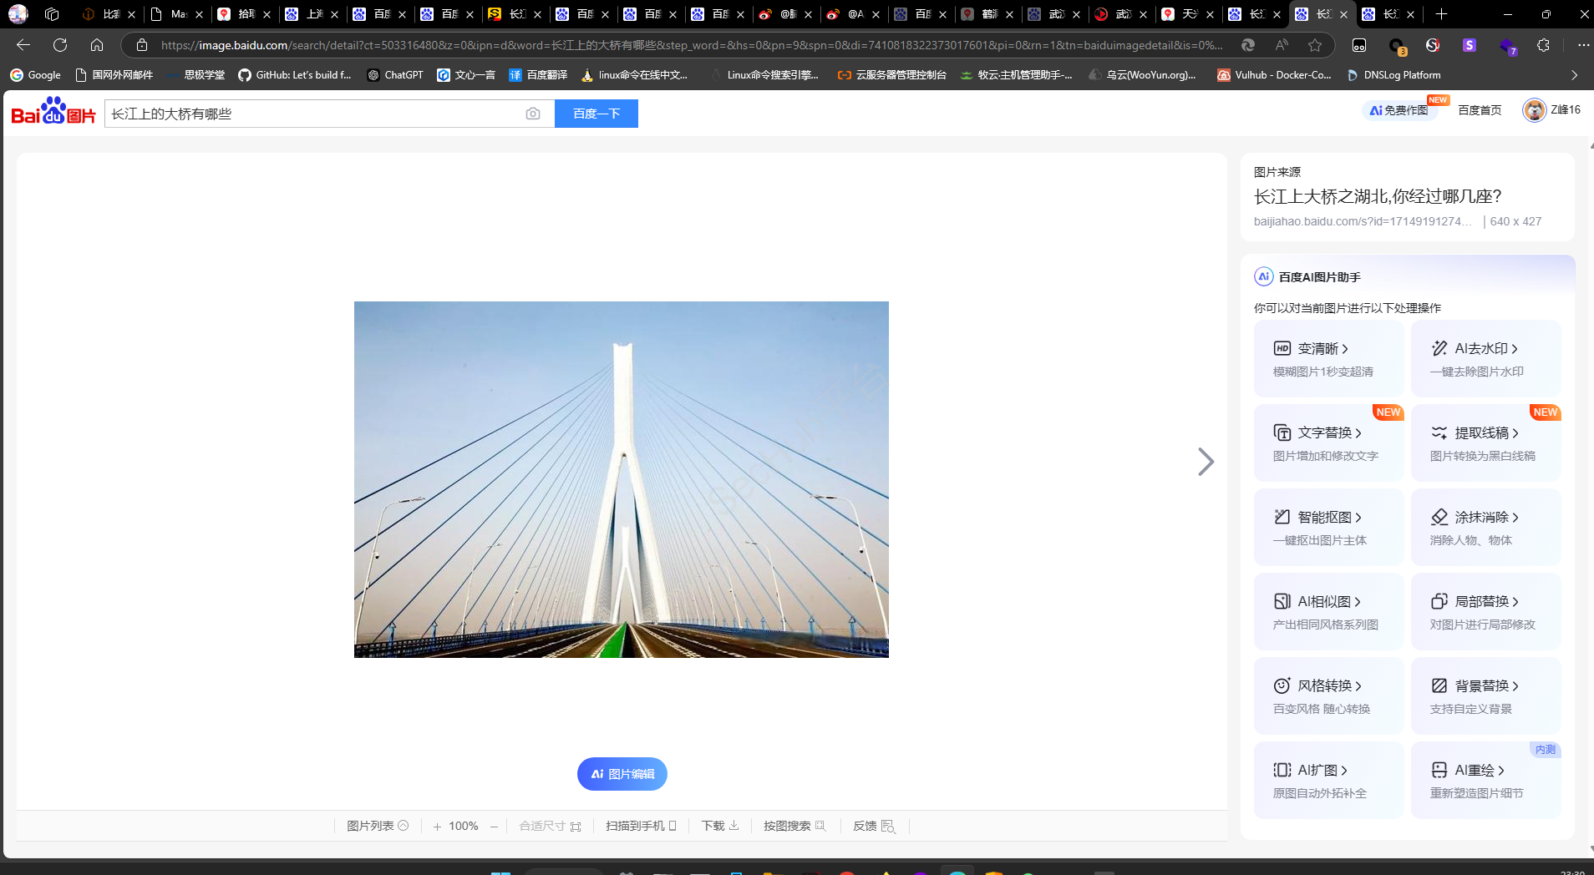Expand the 图片列表 panel
The height and width of the screenshot is (875, 1594).
pos(378,826)
